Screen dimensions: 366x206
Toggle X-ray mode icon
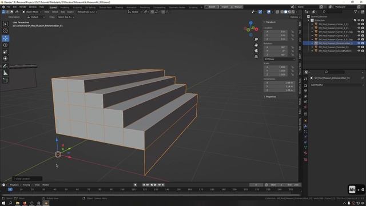click(x=277, y=12)
